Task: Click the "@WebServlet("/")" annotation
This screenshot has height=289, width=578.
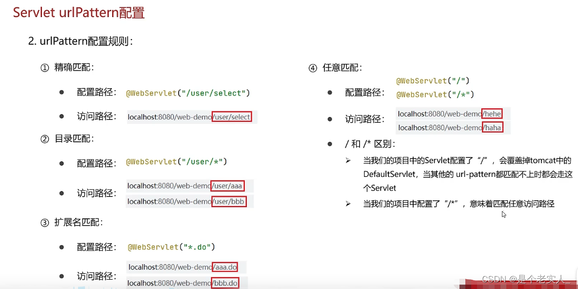Action: [432, 80]
